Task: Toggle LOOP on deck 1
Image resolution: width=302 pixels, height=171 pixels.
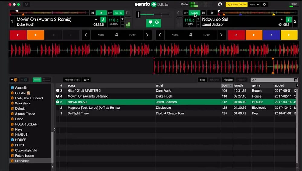Action: (132, 35)
